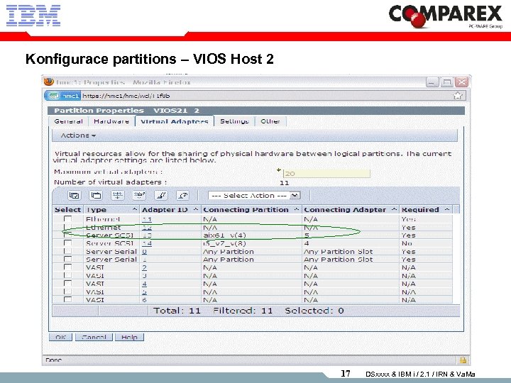Select the VASI adapter 6 checkbox

68,299
